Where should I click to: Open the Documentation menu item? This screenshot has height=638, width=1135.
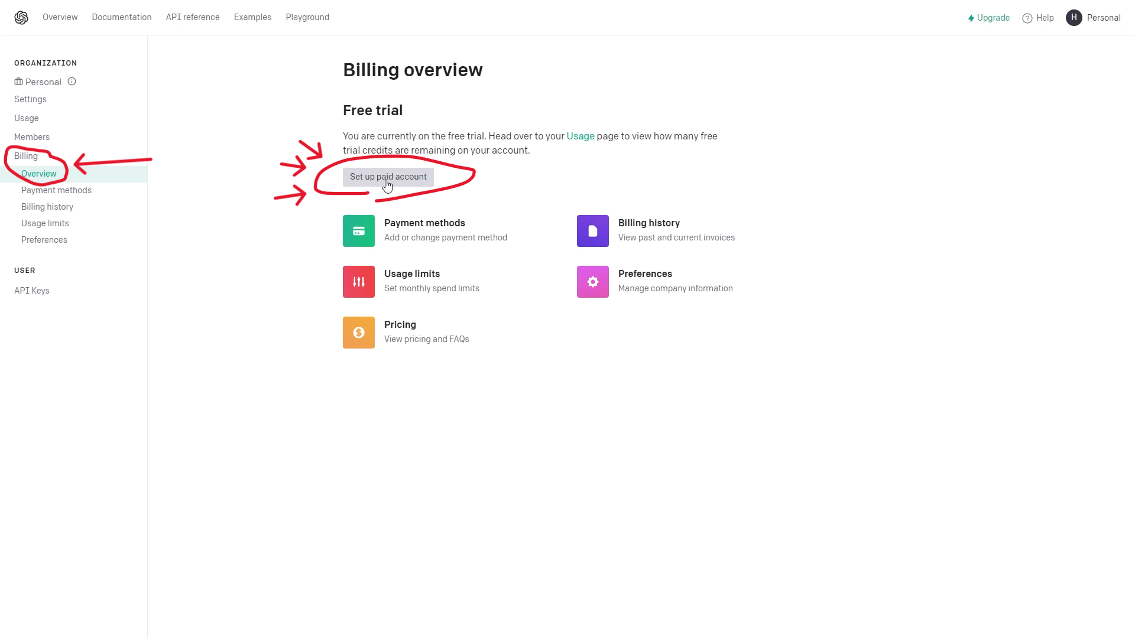[121, 17]
